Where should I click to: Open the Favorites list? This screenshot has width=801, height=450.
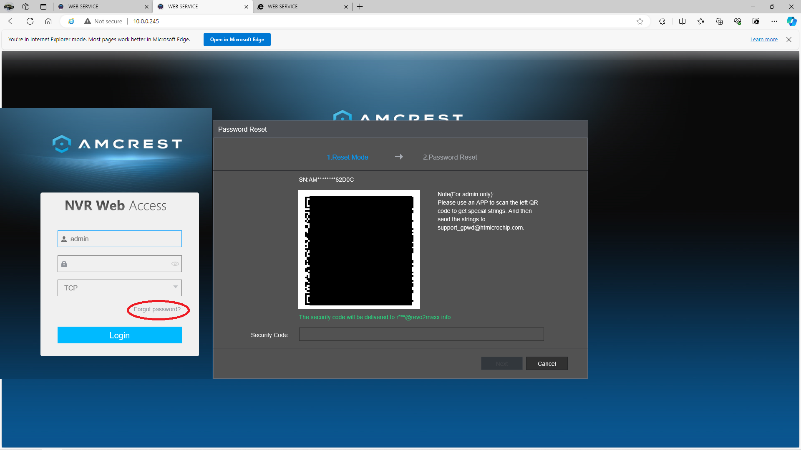click(x=701, y=21)
